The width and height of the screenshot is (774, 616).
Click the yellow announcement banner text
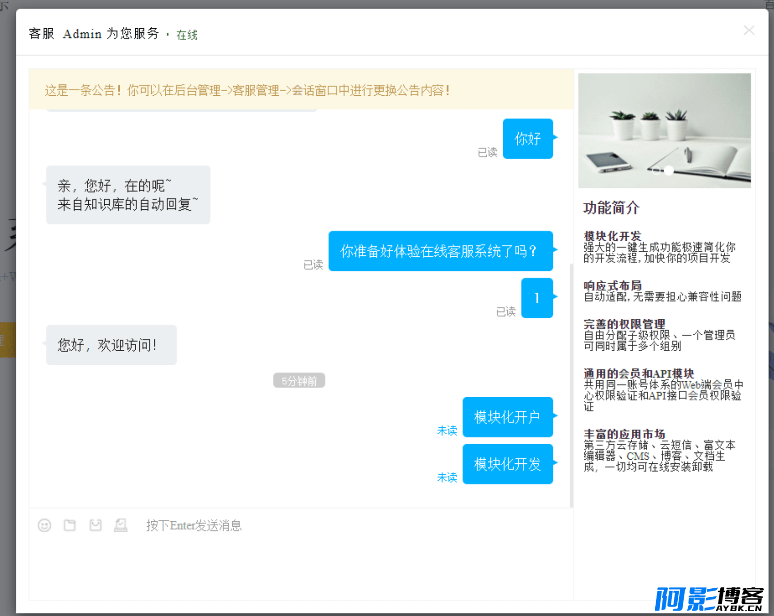tap(247, 90)
